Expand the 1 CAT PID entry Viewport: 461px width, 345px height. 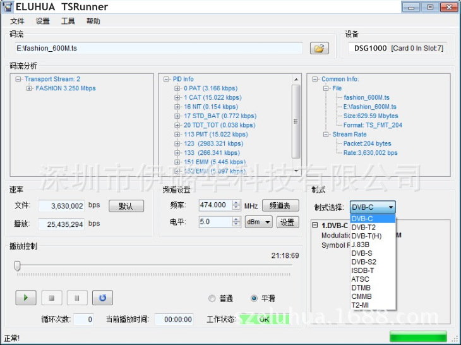pos(177,97)
